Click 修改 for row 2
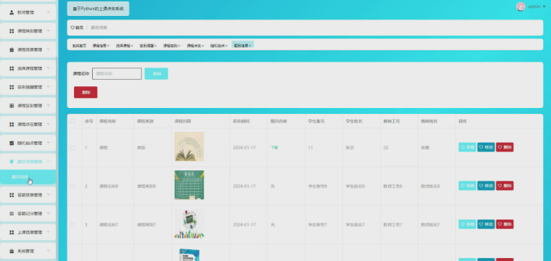The width and height of the screenshot is (551, 261). pyautogui.click(x=486, y=186)
